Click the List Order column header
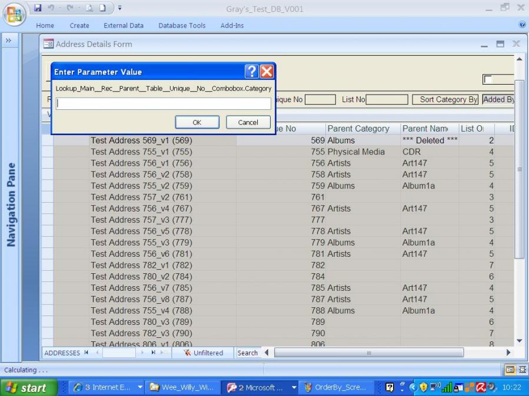This screenshot has height=396, width=529. (476, 129)
